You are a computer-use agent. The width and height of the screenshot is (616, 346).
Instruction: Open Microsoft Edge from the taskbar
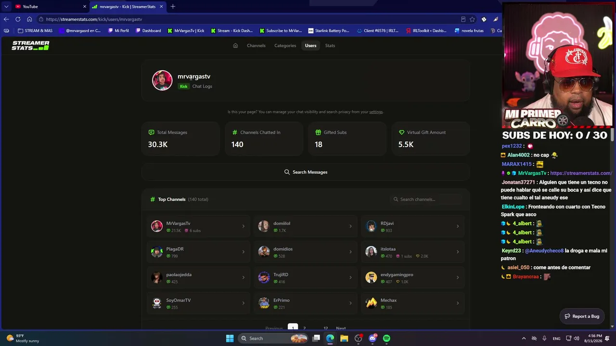pos(330,338)
